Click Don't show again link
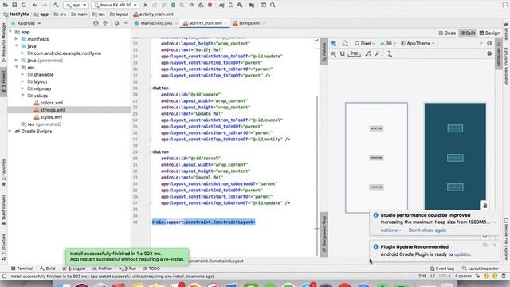The image size is (510, 287). (427, 230)
